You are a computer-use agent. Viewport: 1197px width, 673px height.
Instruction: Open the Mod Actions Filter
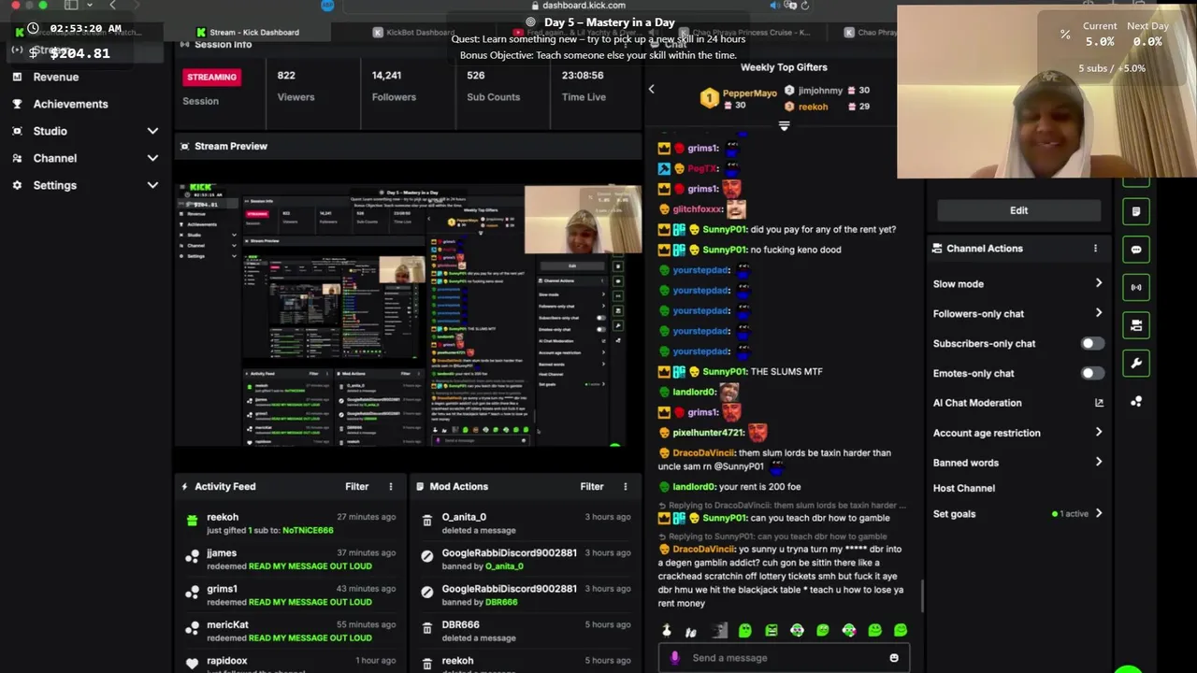pyautogui.click(x=591, y=486)
